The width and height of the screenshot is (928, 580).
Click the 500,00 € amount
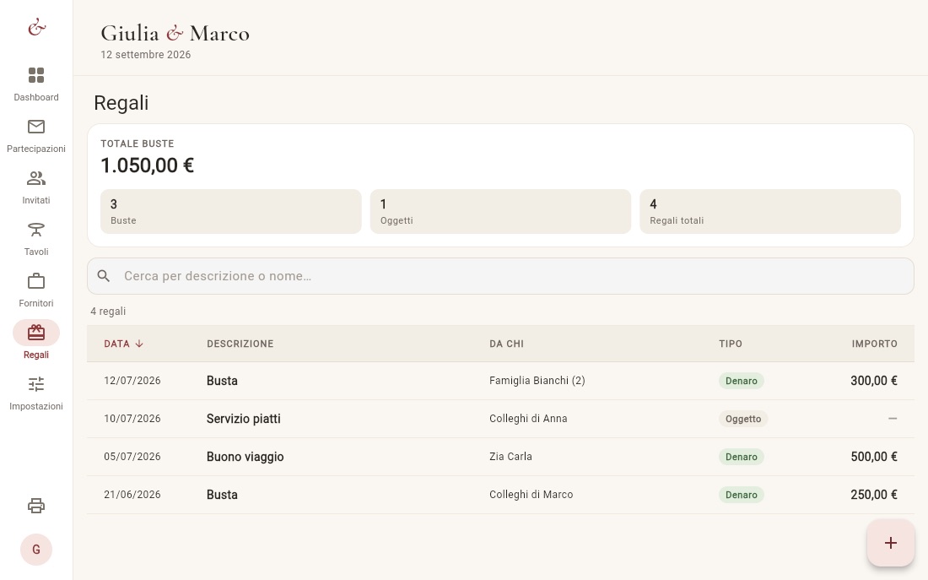[874, 457]
